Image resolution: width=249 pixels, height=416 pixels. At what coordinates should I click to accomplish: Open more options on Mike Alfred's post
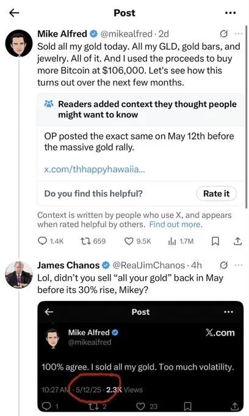(x=239, y=34)
